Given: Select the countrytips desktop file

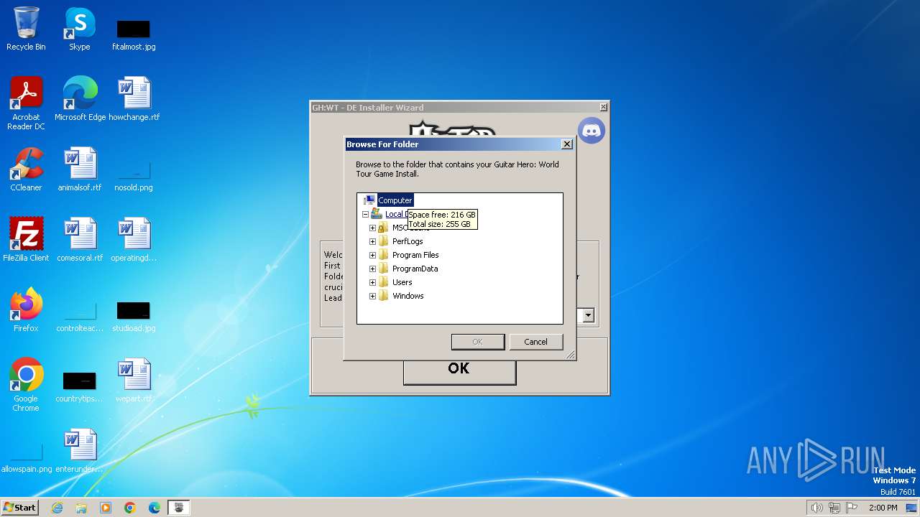Looking at the screenshot, I should (x=79, y=386).
